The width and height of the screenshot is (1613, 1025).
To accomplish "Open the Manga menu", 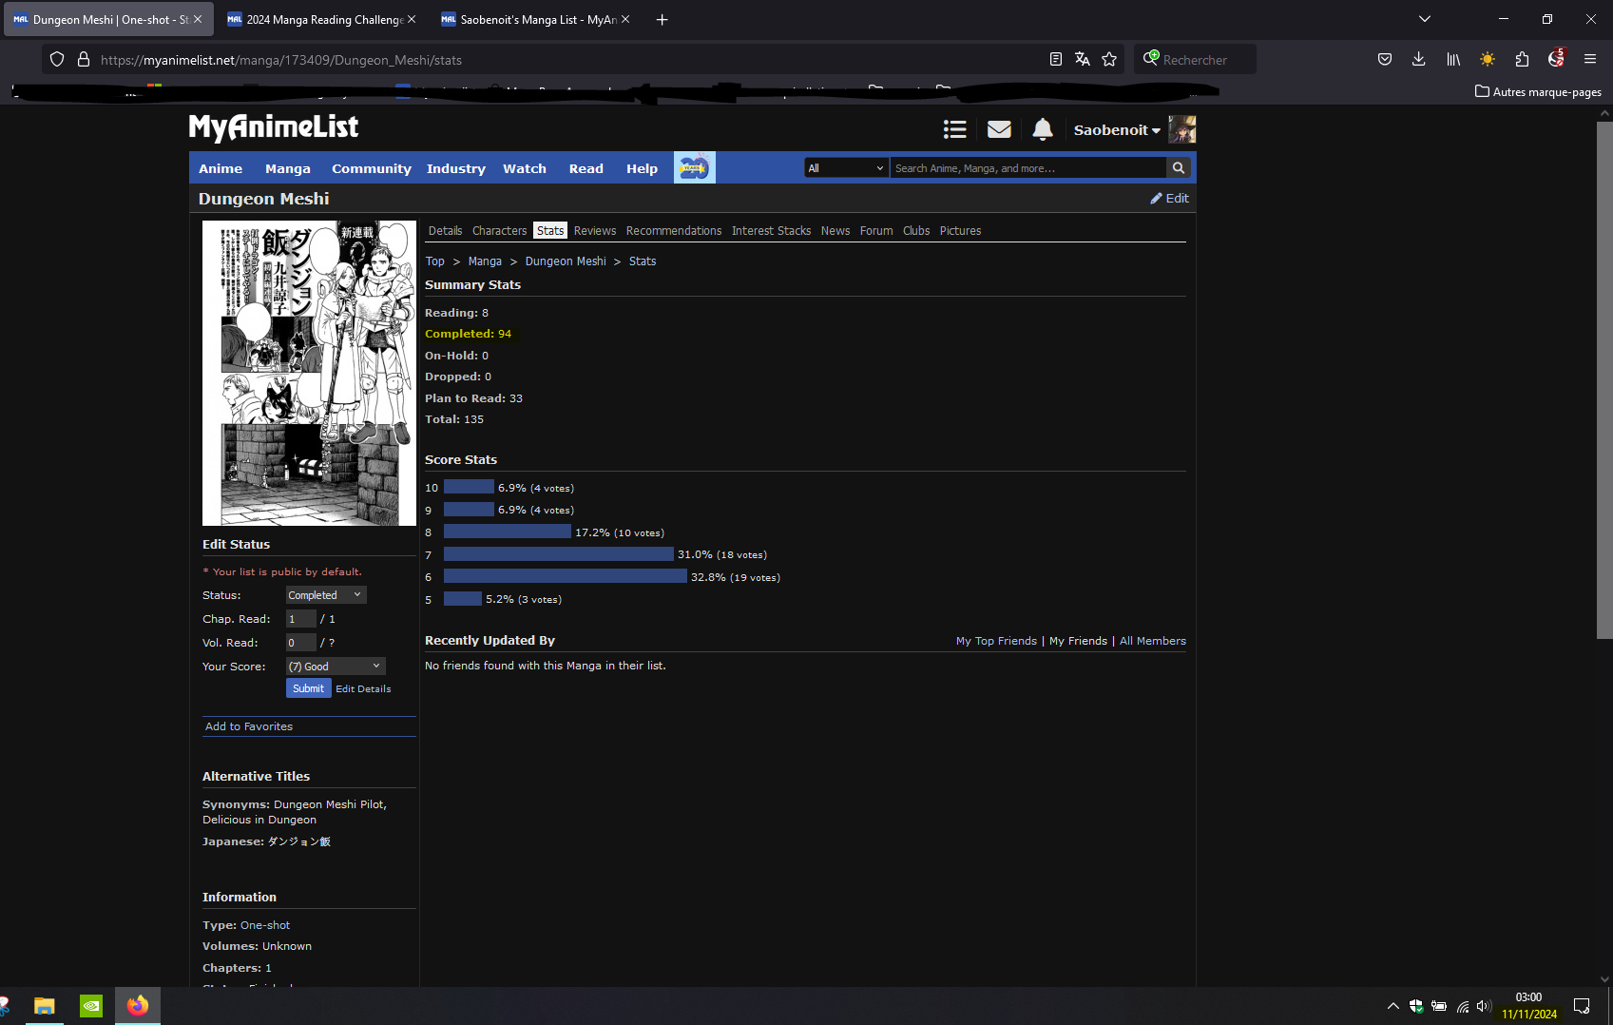I will (x=288, y=168).
